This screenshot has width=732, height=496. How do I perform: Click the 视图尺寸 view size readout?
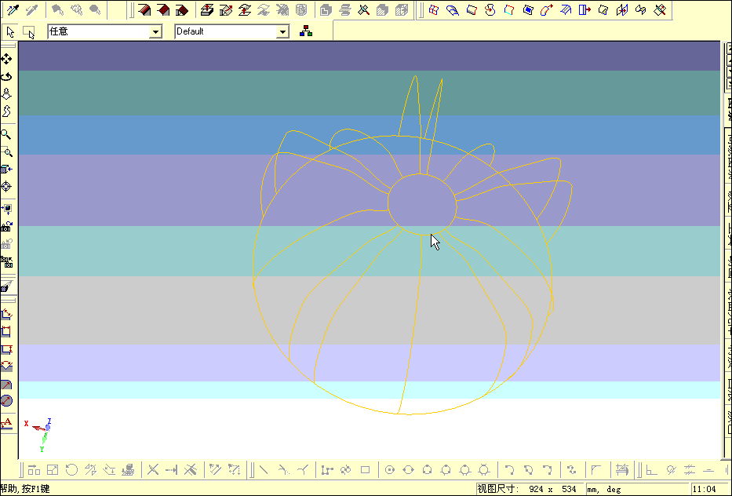point(530,490)
